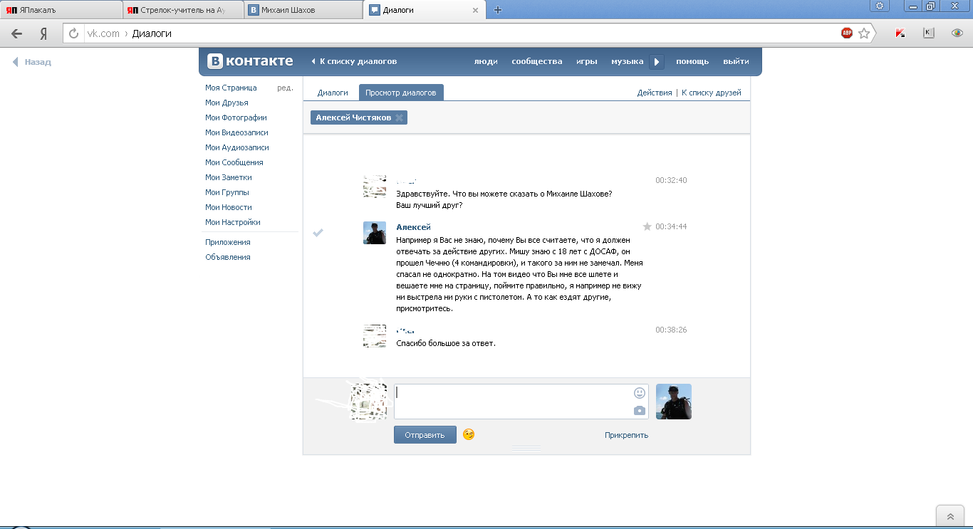
Task: Click the recipient photo right of the message box
Action: (674, 402)
